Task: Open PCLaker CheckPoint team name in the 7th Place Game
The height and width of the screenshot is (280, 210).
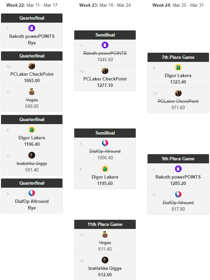Action: tap(178, 101)
